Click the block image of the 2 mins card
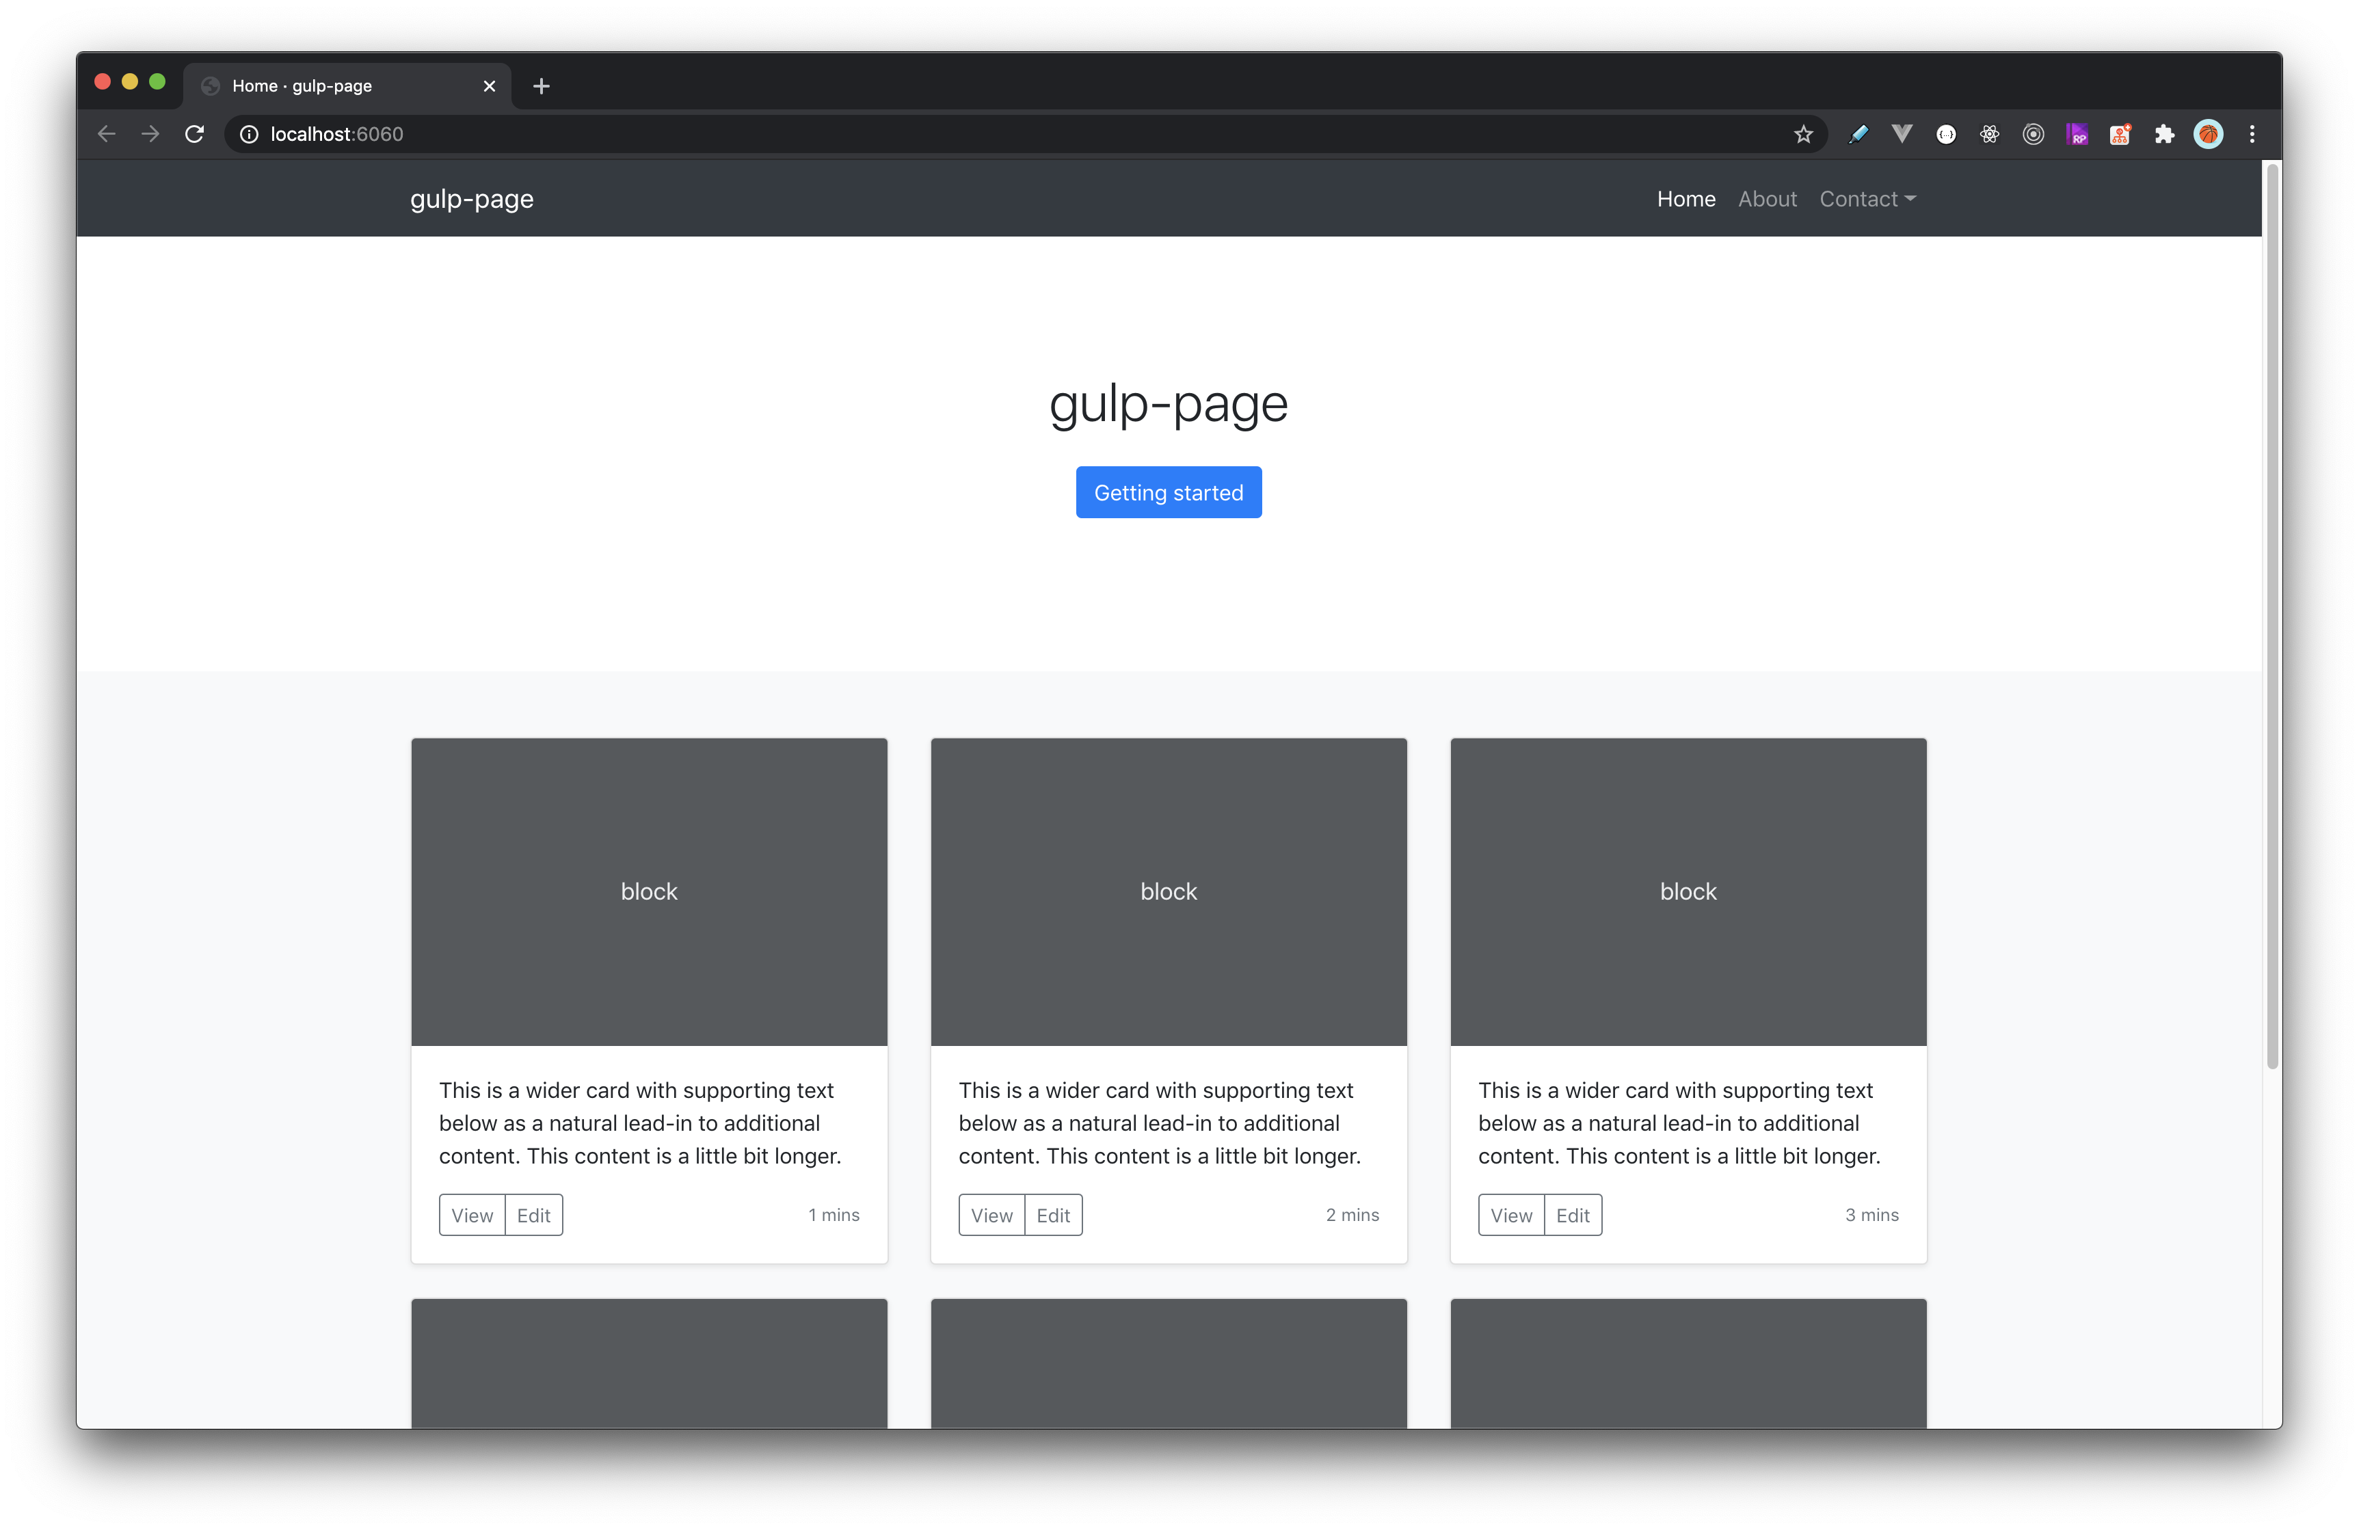The image size is (2359, 1530). (x=1169, y=892)
